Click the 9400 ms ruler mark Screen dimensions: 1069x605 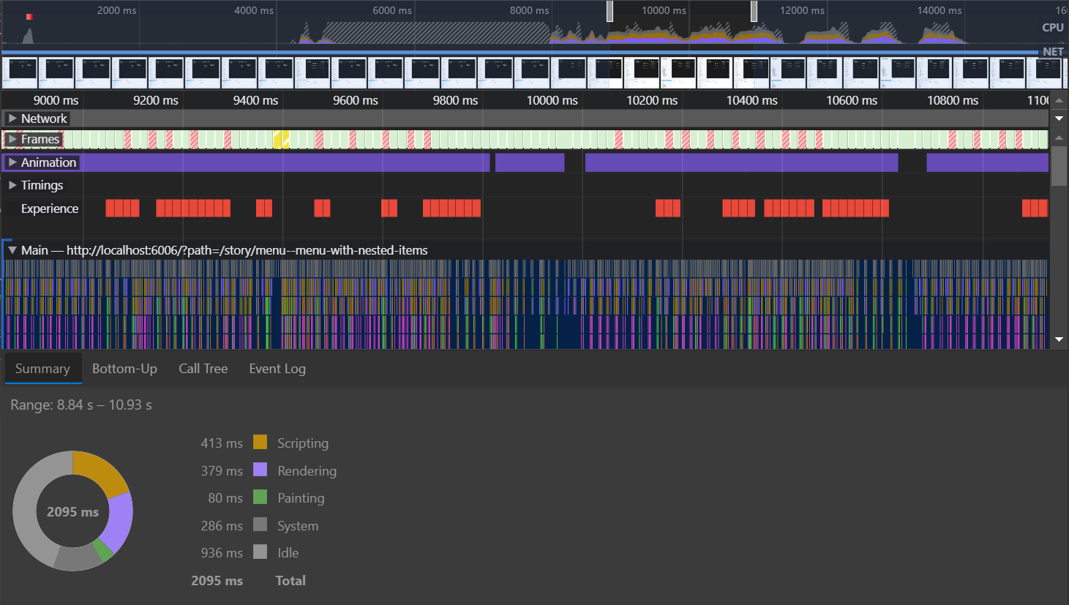[x=255, y=100]
